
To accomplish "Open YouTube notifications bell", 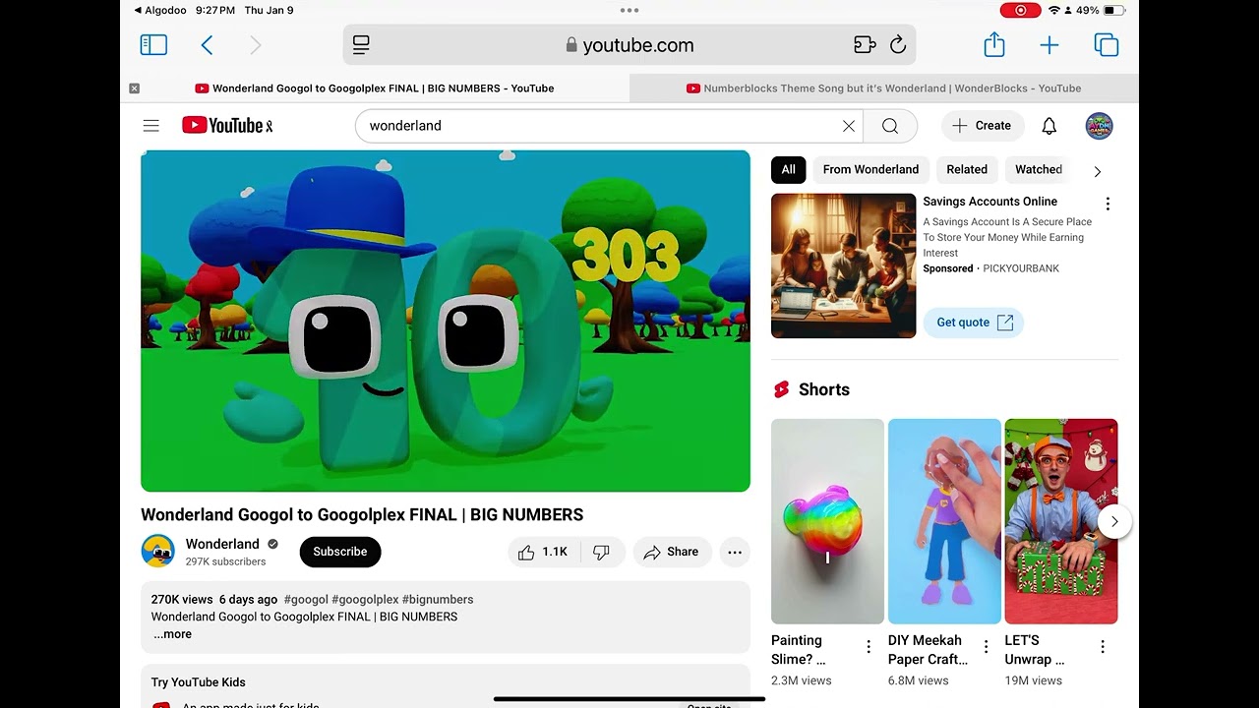I will pos(1049,126).
